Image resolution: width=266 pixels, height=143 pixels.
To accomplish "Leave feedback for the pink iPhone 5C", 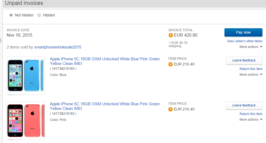I will coord(244,105).
